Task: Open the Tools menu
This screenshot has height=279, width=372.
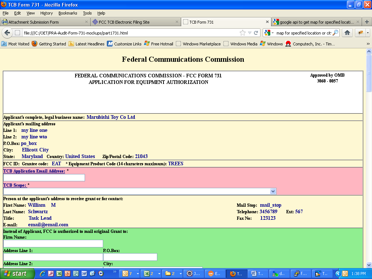Action: click(87, 13)
